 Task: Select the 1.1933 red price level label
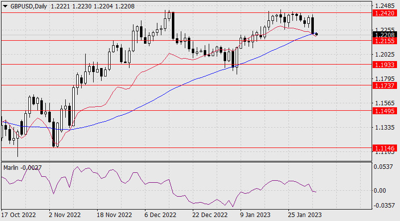click(x=385, y=65)
